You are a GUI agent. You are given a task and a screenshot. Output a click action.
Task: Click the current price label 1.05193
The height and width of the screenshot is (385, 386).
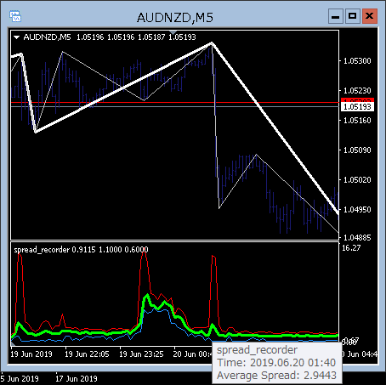click(357, 107)
